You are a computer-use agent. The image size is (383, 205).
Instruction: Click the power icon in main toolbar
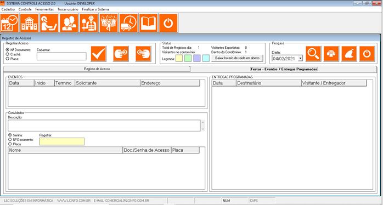(168, 23)
